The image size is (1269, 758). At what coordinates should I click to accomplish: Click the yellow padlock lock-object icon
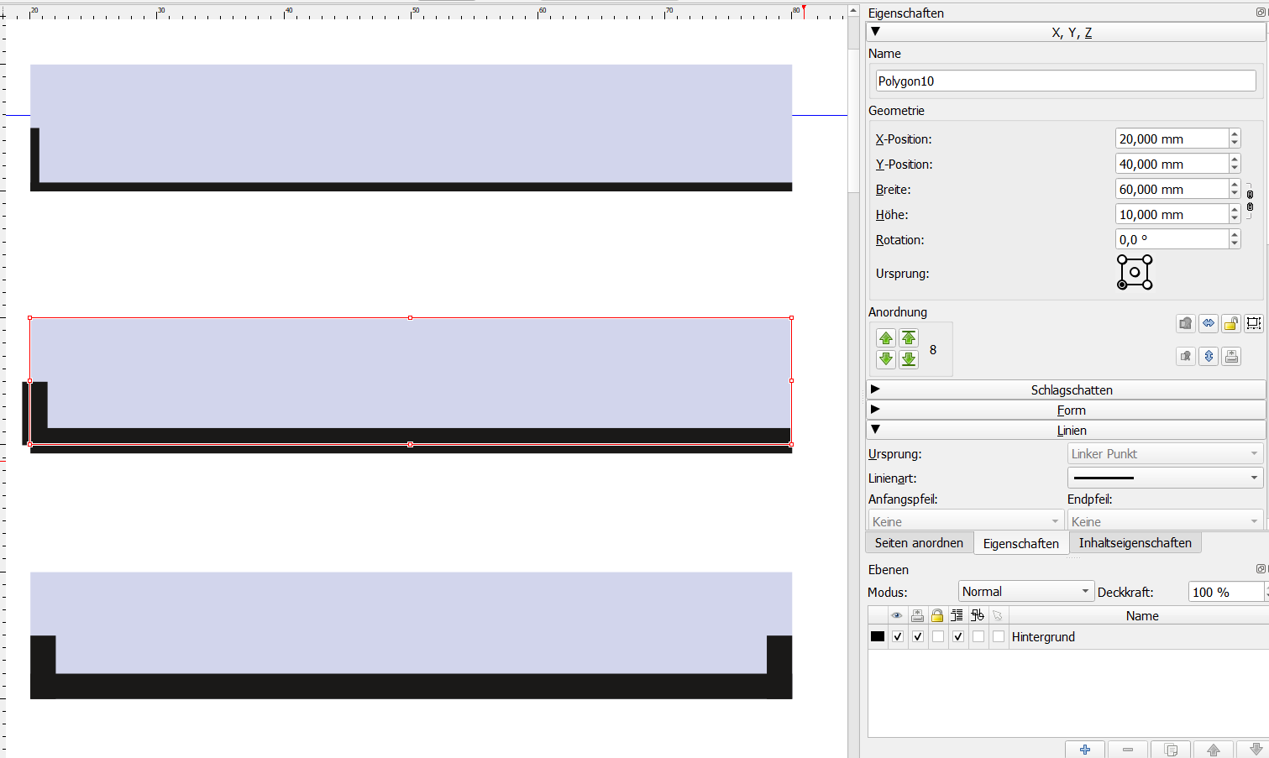pos(1230,323)
